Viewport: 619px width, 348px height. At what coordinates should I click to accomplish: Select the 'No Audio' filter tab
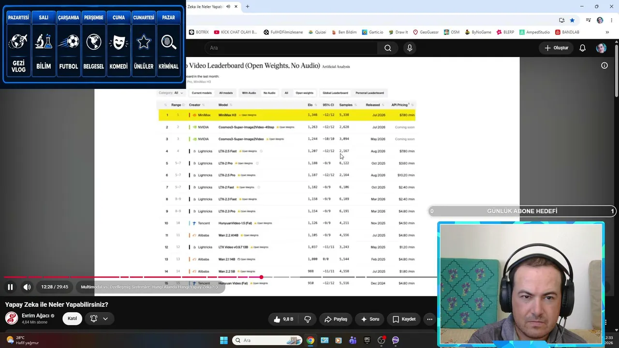269,93
